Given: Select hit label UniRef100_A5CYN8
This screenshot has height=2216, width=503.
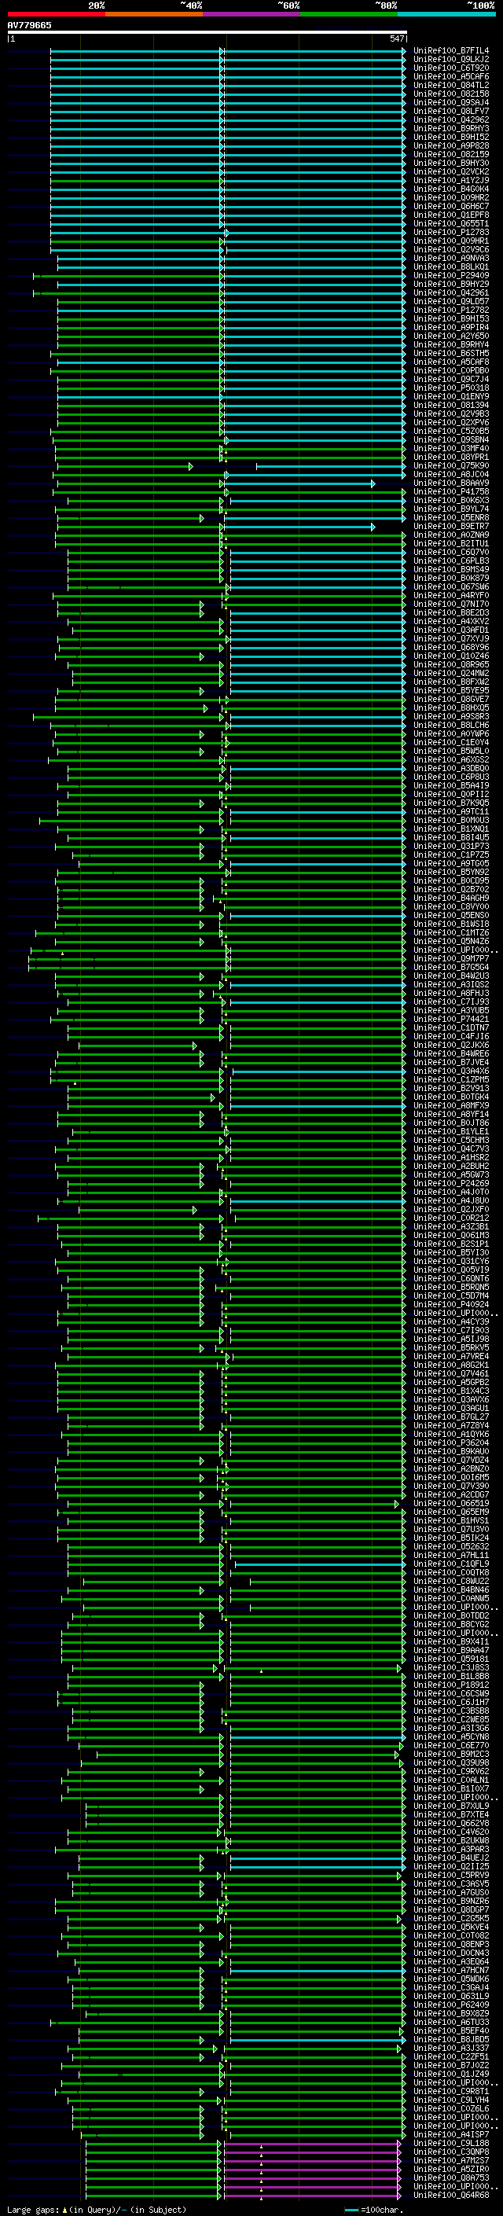Looking at the screenshot, I should pyautogui.click(x=450, y=1738).
